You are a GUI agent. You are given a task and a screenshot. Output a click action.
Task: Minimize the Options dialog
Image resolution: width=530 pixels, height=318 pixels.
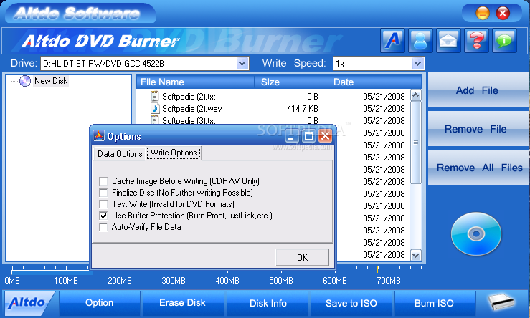tap(291, 136)
